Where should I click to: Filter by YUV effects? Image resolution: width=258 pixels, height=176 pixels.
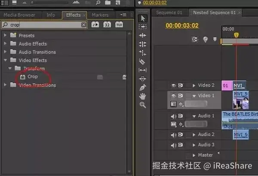pyautogui.click(x=119, y=25)
